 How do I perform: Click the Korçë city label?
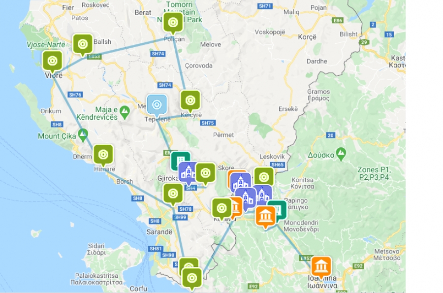pos(307,37)
